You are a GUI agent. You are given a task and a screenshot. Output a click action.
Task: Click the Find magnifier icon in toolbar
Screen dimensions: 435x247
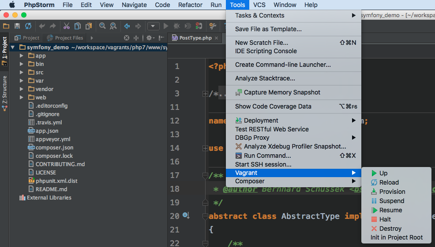(102, 26)
